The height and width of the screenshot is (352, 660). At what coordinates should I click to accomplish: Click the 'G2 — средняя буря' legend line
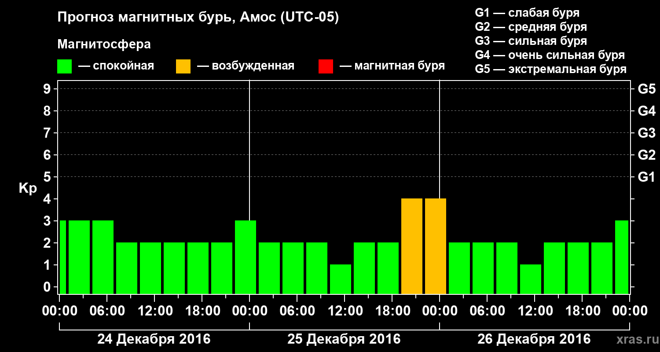coord(531,27)
